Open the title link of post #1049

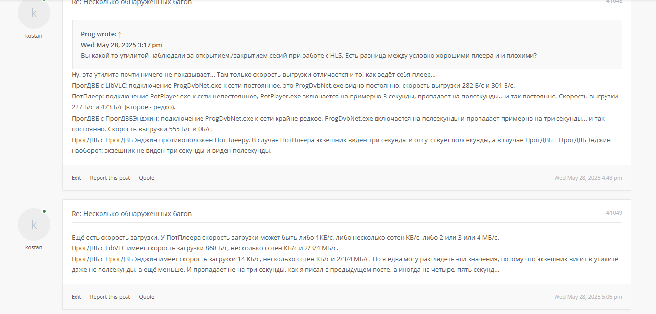131,214
